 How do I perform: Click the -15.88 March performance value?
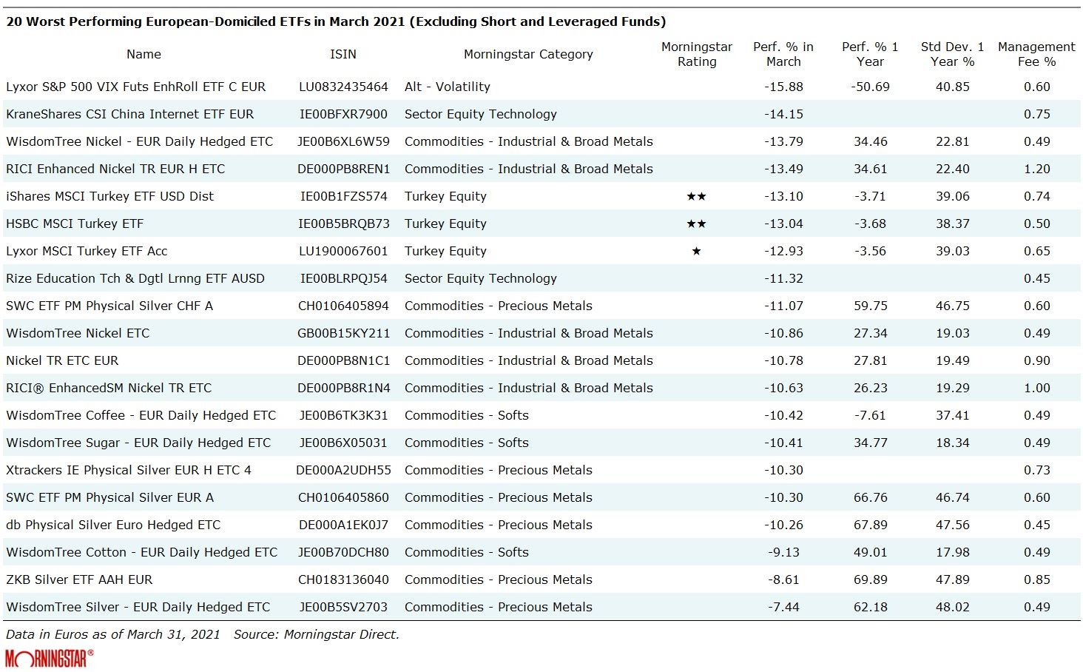(x=783, y=87)
